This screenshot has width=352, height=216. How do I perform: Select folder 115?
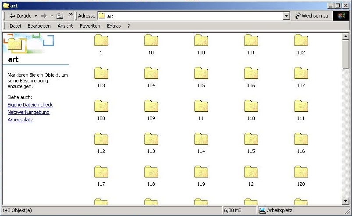(x=251, y=143)
